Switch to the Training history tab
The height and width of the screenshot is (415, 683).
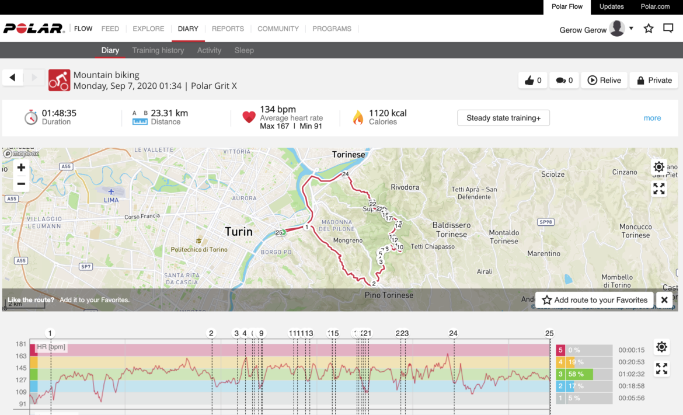[158, 50]
